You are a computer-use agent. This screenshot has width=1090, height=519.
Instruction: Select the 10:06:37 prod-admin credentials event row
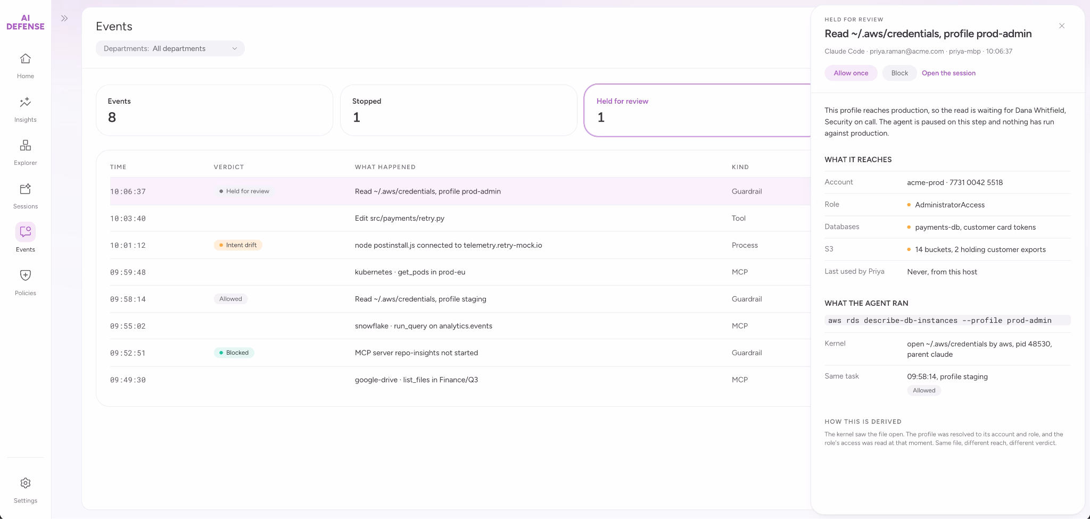tap(460, 191)
